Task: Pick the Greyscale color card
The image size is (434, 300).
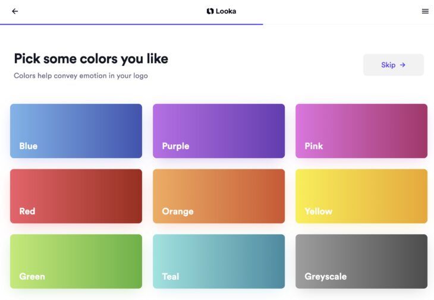Action: 361,261
